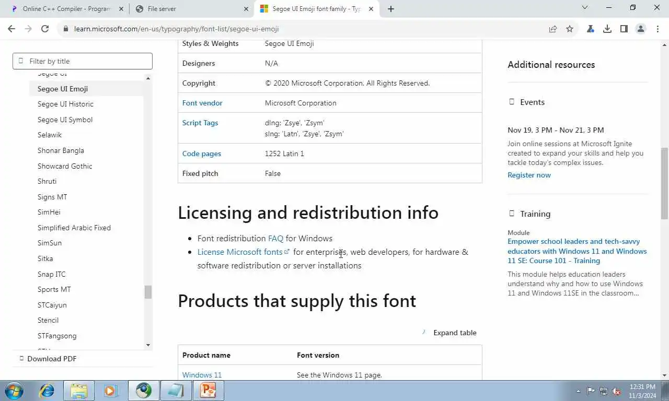Click the muted volume tray icon
This screenshot has width=669, height=401.
point(616,391)
